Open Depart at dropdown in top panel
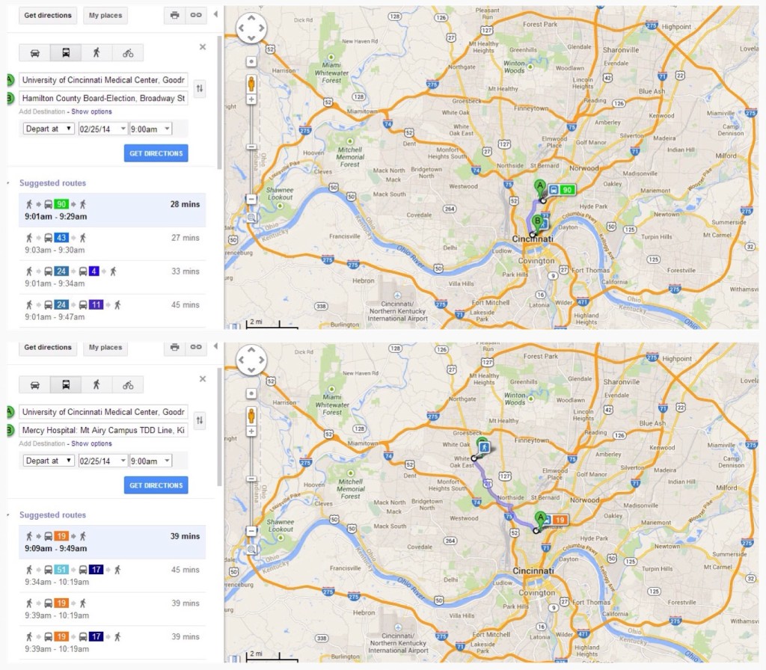Image resolution: width=766 pixels, height=670 pixels. tap(49, 129)
